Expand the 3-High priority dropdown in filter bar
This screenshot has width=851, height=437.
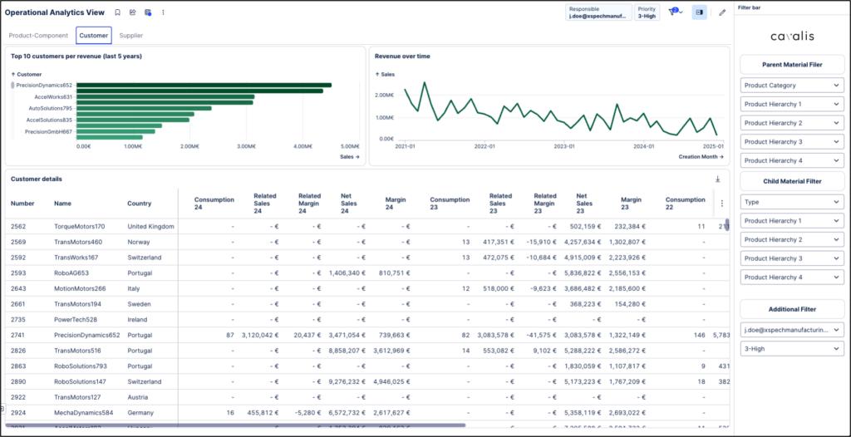click(792, 350)
